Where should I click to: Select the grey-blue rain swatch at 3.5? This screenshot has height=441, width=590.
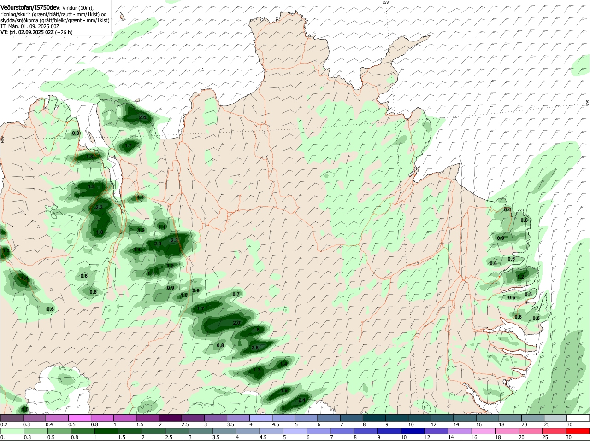(224, 431)
